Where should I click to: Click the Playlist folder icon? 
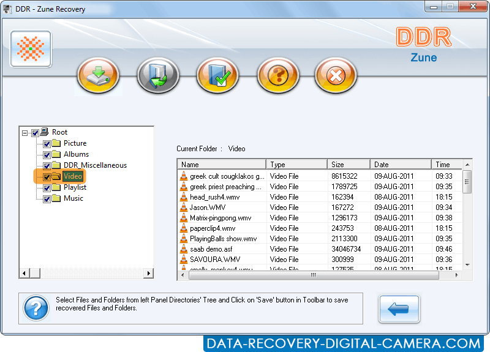click(x=56, y=187)
